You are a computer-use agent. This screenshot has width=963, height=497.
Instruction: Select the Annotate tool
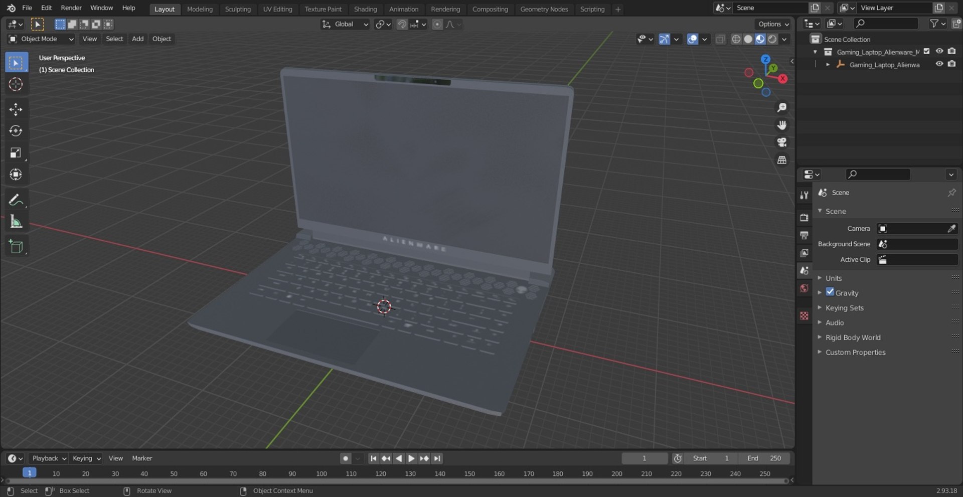point(16,200)
